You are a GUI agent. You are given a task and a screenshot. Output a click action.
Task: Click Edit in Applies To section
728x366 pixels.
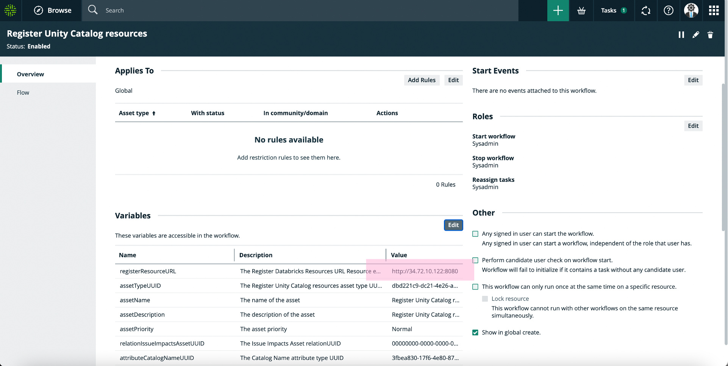453,80
